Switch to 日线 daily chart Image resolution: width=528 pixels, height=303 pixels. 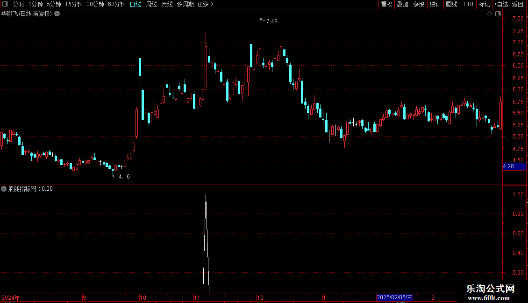pyautogui.click(x=136, y=4)
